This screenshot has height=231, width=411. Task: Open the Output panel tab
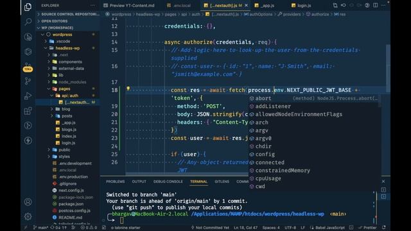[x=139, y=182]
